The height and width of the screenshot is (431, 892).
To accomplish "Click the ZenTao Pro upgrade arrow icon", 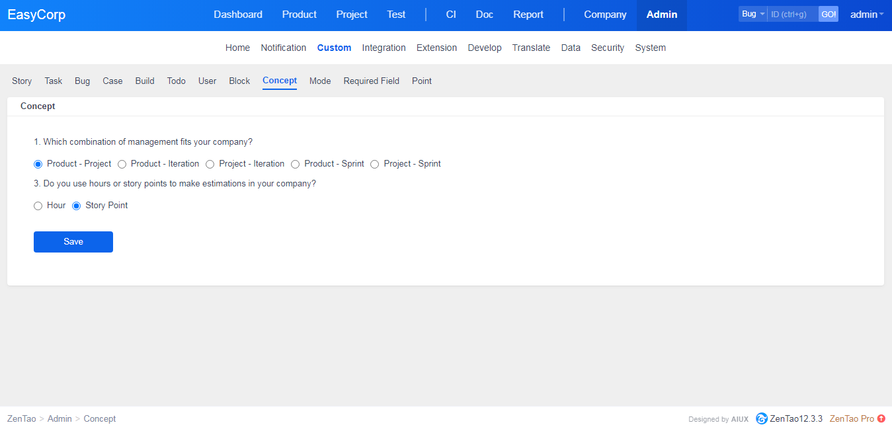I will tap(881, 418).
